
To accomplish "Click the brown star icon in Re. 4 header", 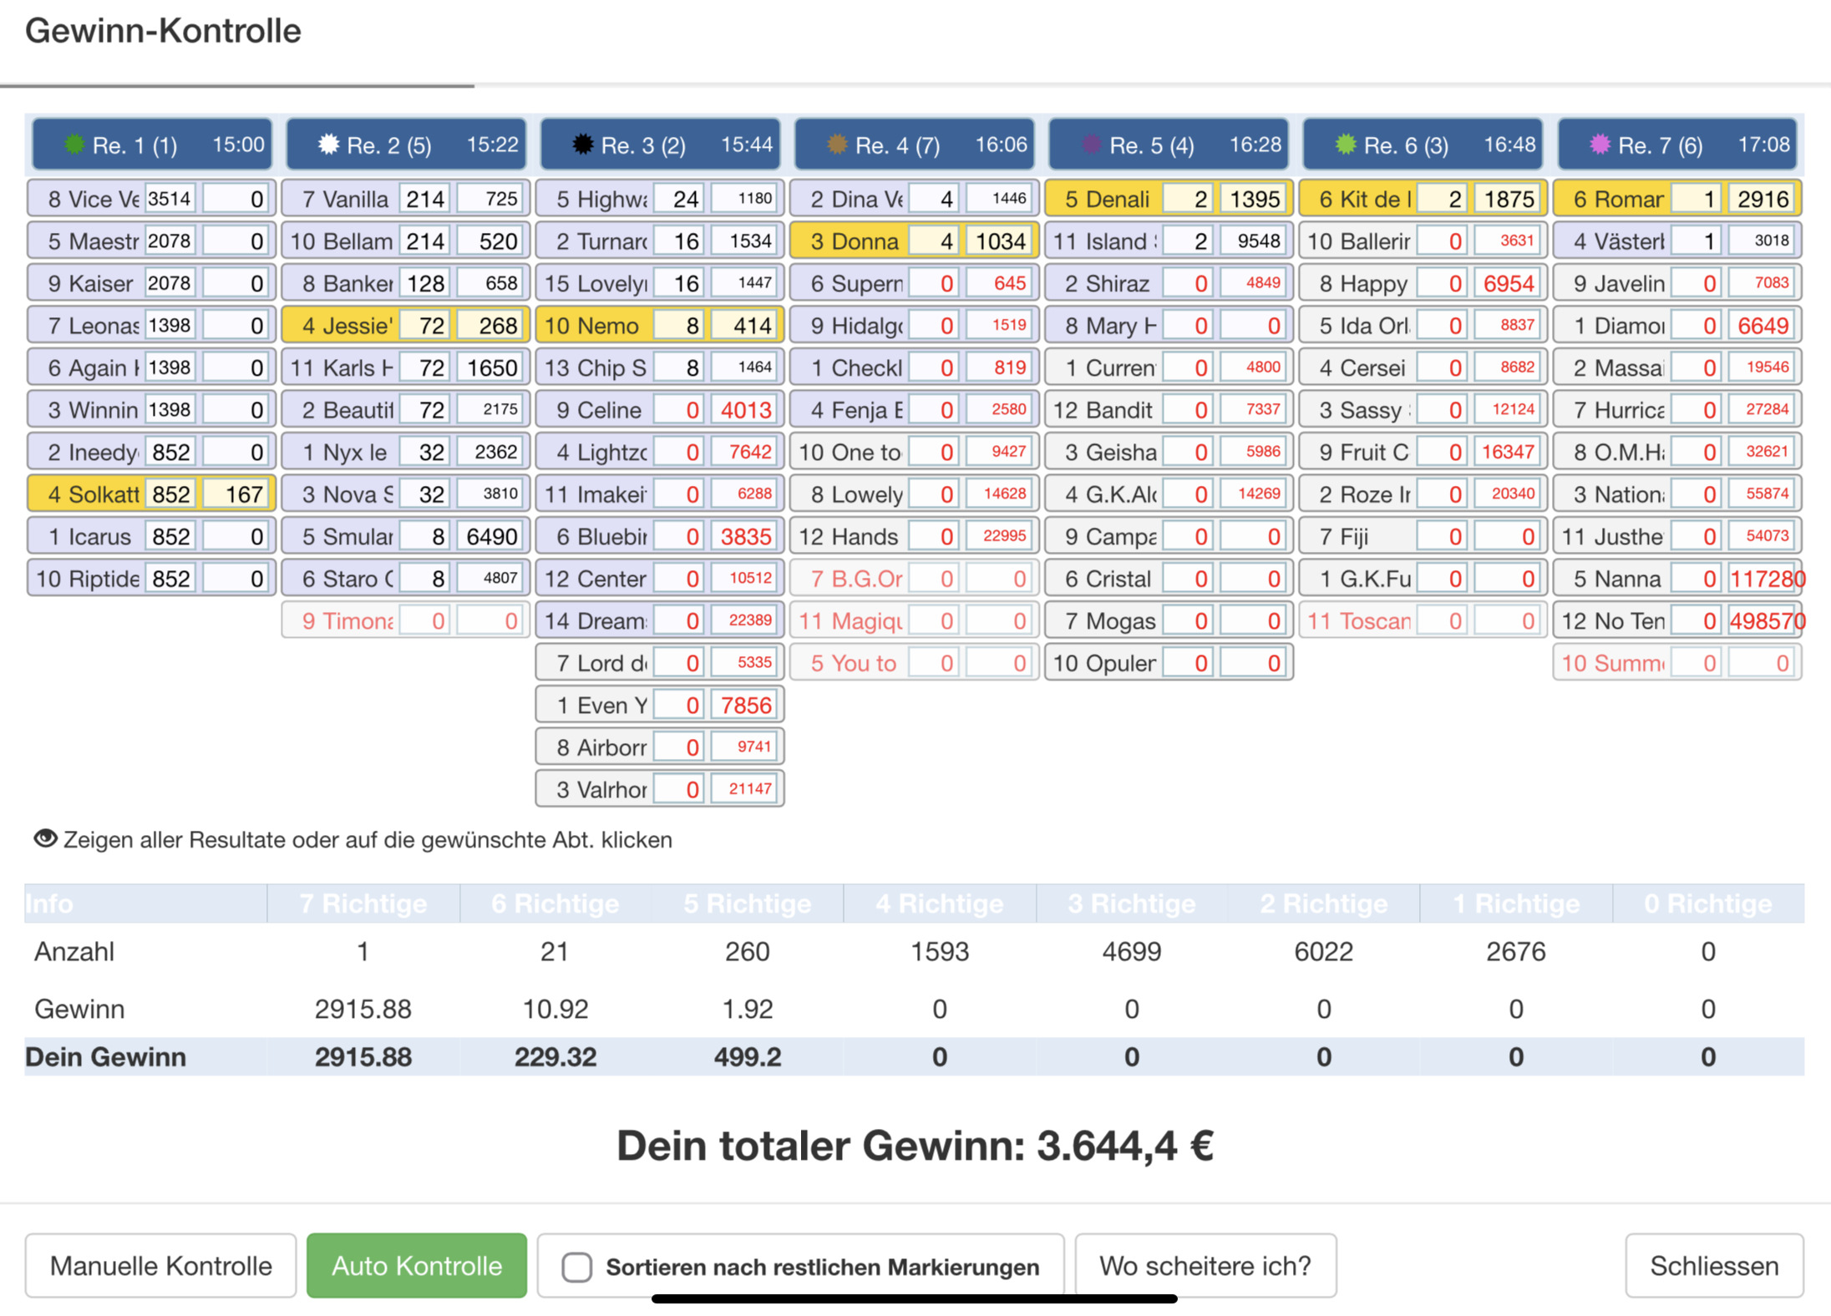I will [837, 144].
